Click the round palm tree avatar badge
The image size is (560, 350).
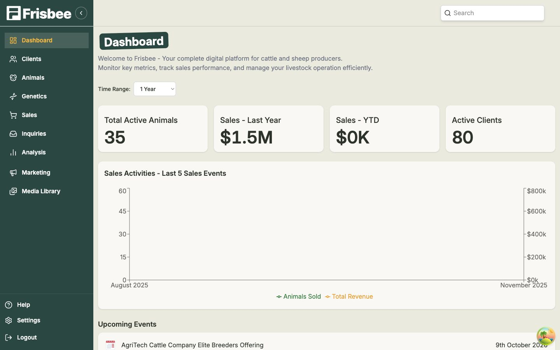pos(546,336)
